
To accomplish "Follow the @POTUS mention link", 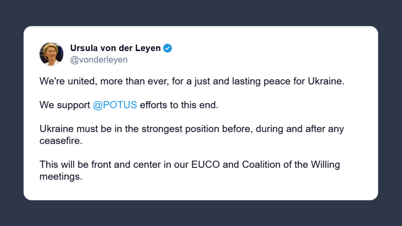I will 115,105.
